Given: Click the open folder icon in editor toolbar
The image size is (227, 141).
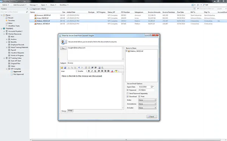Looking at the screenshot, I should (x=62, y=68).
